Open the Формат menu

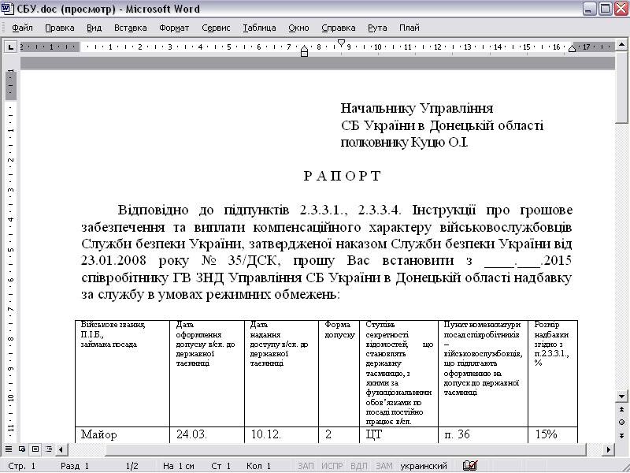pos(174,28)
